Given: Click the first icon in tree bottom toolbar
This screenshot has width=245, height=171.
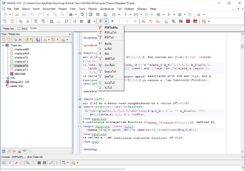Looking at the screenshot, I should pos(4,151).
